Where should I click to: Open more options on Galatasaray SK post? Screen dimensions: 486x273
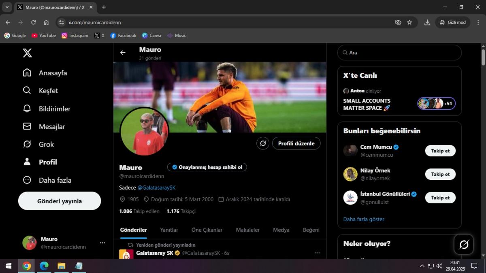(x=317, y=253)
